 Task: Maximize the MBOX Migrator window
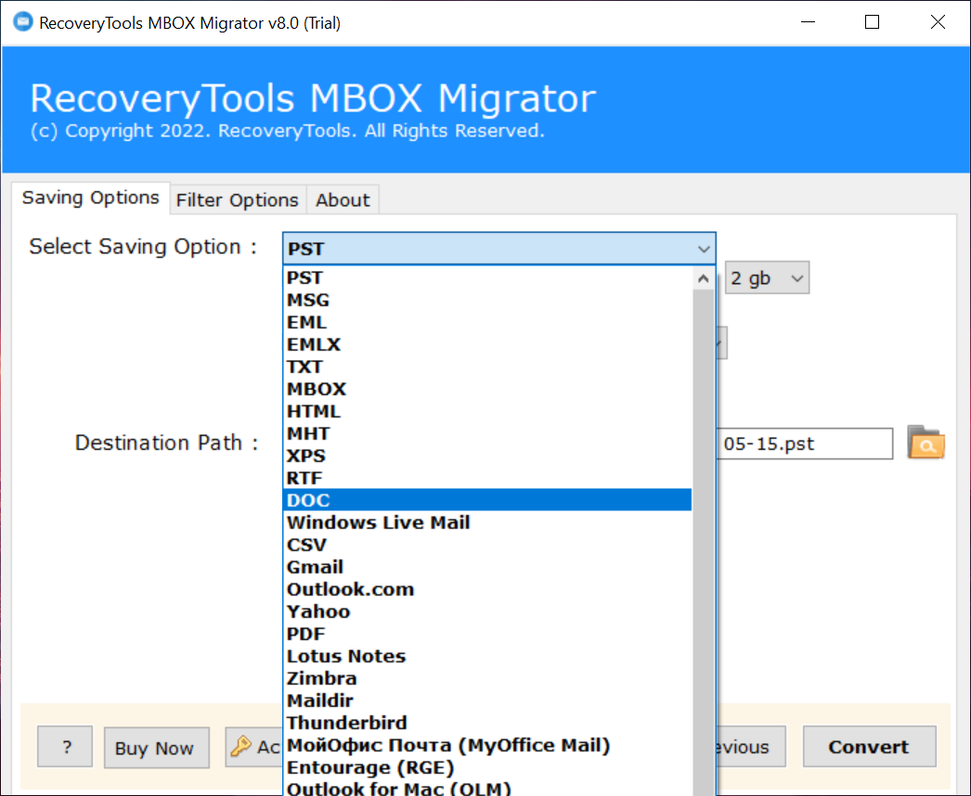[x=872, y=22]
